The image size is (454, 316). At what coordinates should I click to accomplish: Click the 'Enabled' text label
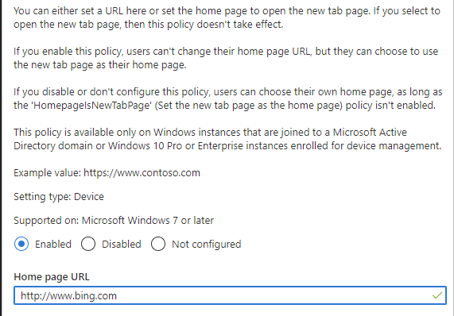pos(53,245)
